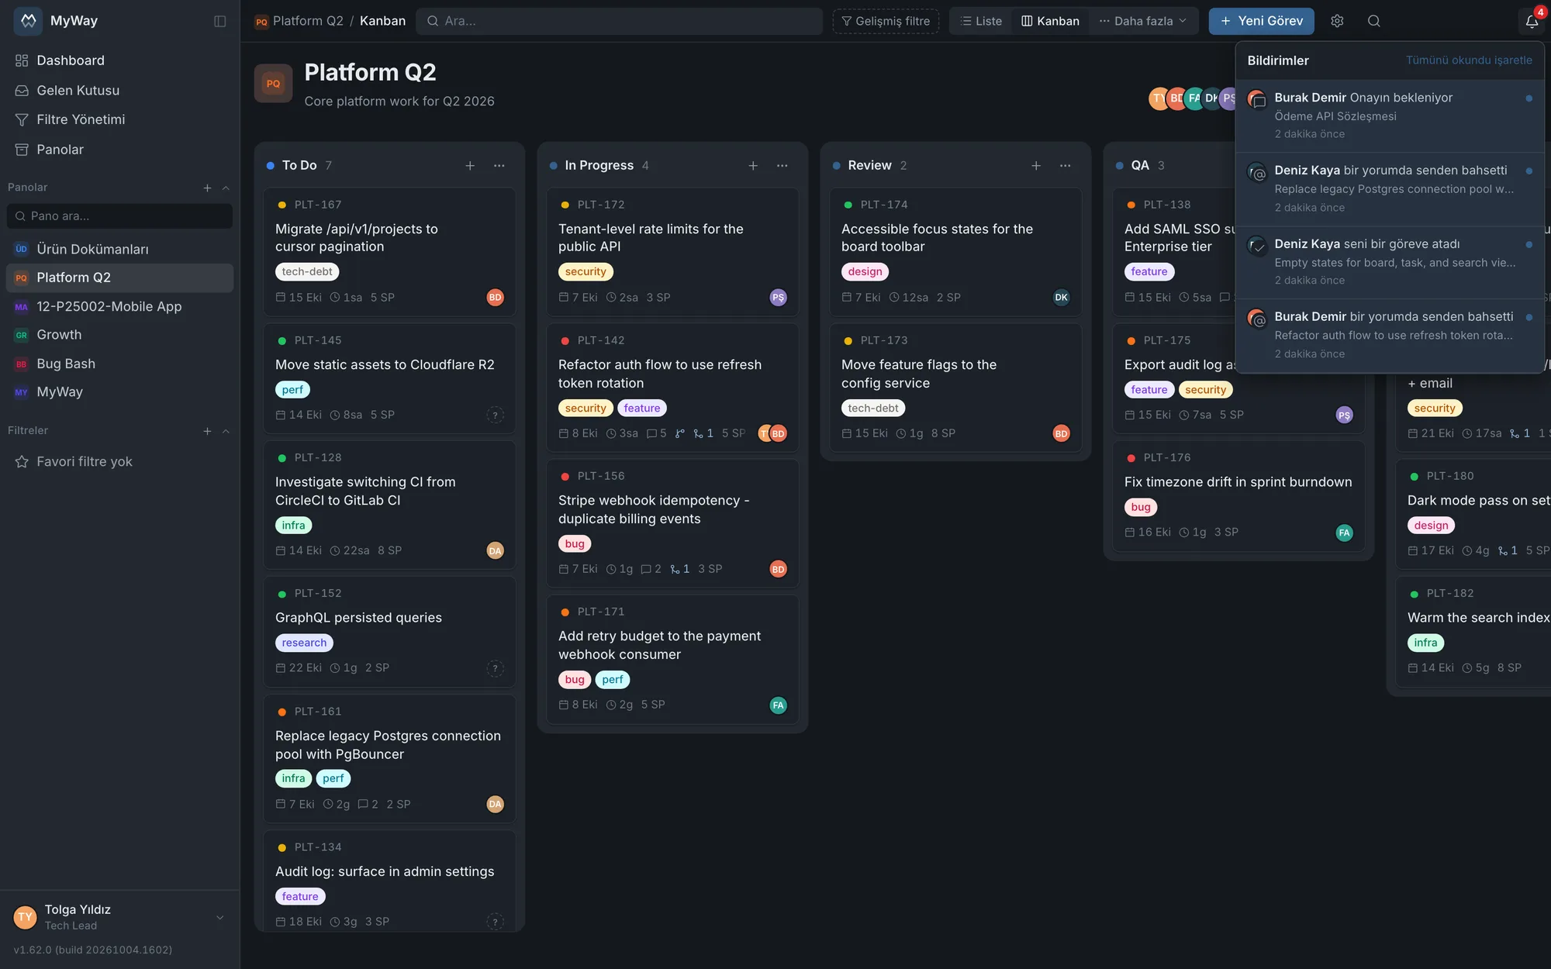Image resolution: width=1551 pixels, height=969 pixels.
Task: Open the notifications bell
Action: pos(1532,21)
